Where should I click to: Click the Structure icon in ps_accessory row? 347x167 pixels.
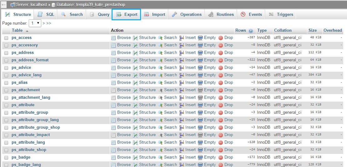click(135, 45)
